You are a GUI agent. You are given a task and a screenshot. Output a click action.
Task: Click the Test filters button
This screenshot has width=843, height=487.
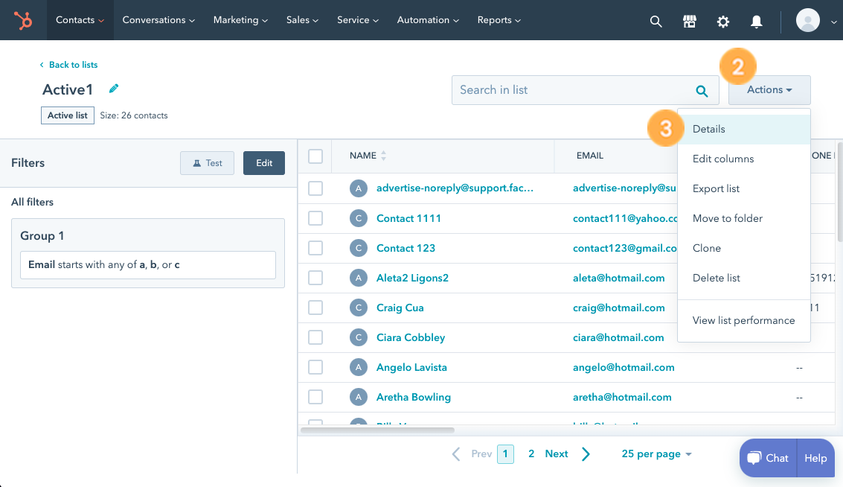click(207, 163)
